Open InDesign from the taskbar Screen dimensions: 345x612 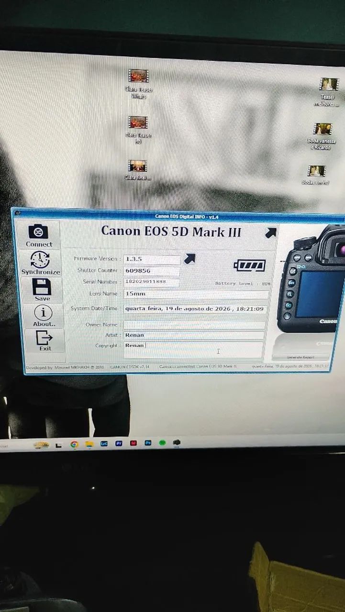pyautogui.click(x=134, y=443)
